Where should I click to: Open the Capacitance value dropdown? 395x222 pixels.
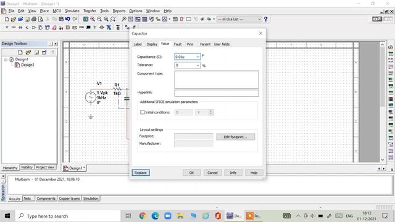tap(197, 57)
